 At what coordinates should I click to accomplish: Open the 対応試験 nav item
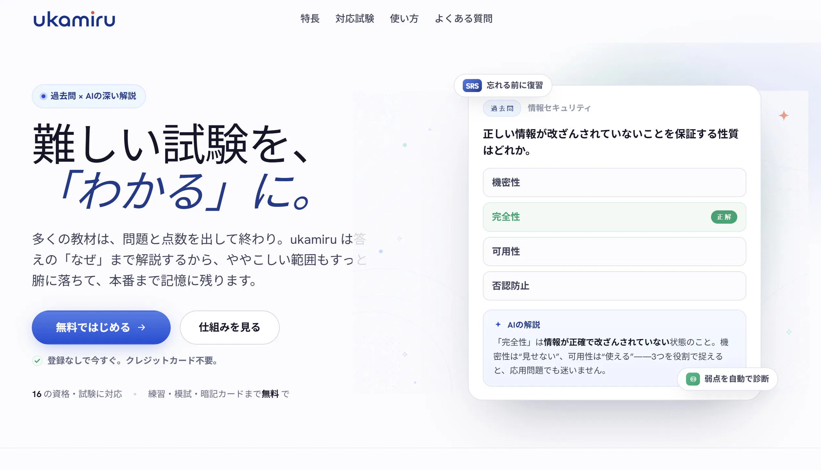coord(355,18)
